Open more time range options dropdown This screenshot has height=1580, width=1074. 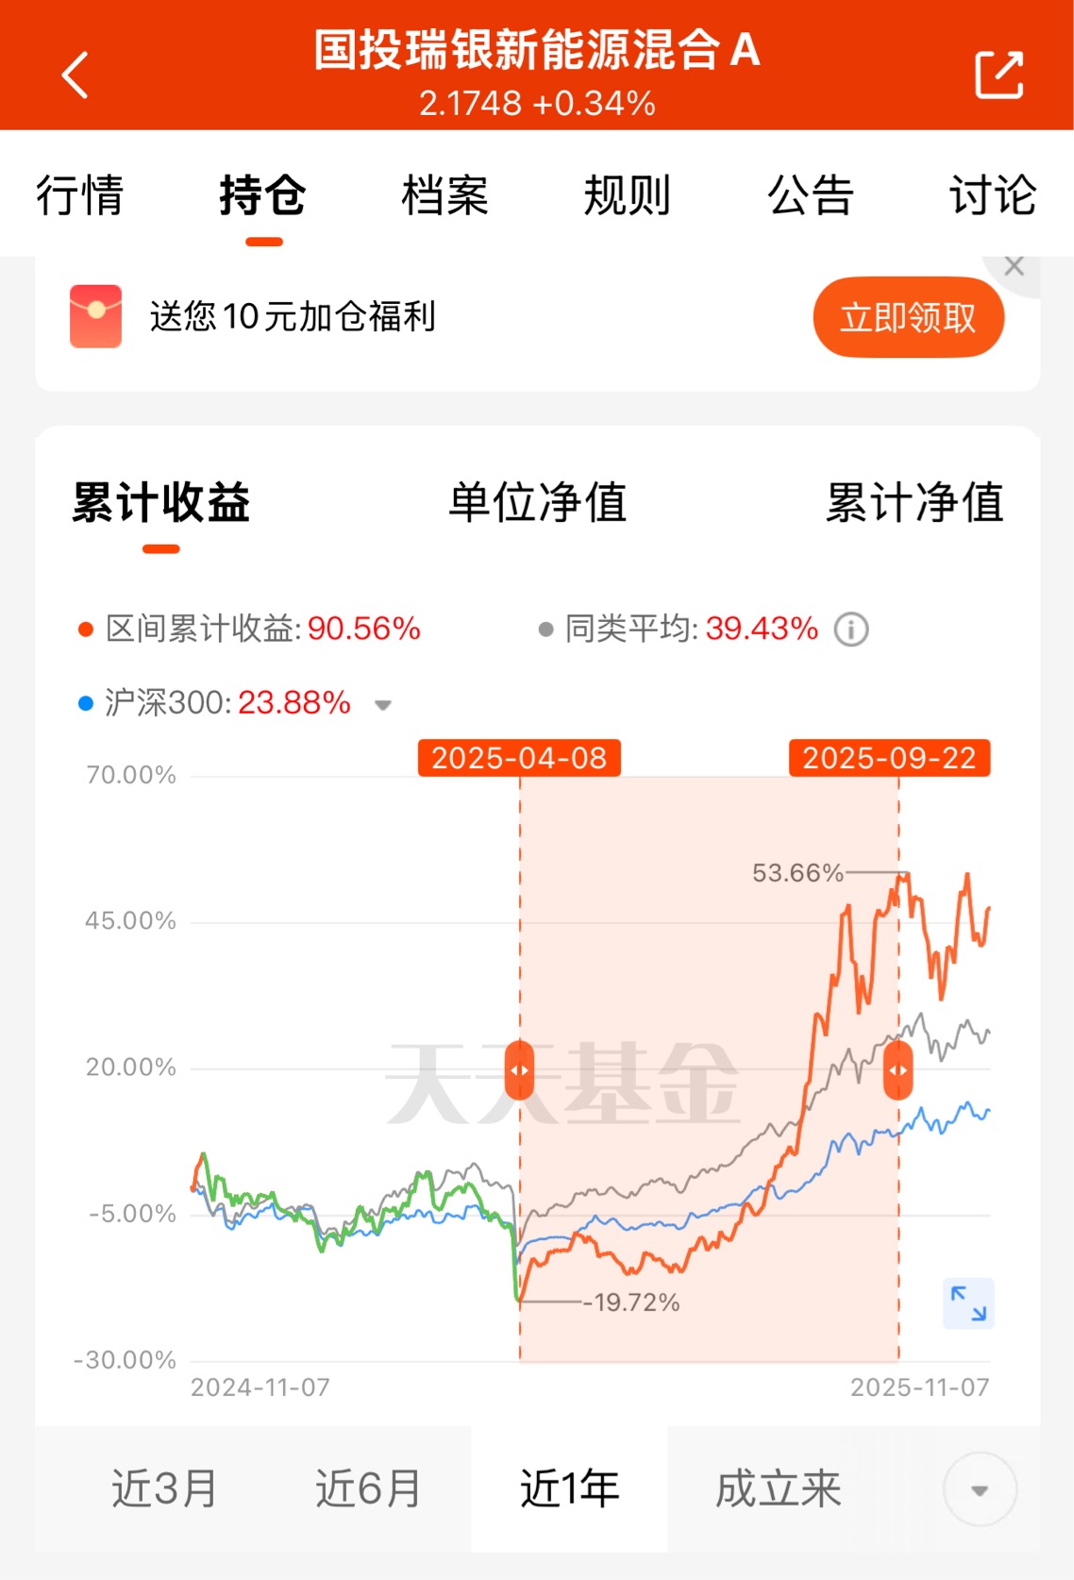coord(980,1489)
